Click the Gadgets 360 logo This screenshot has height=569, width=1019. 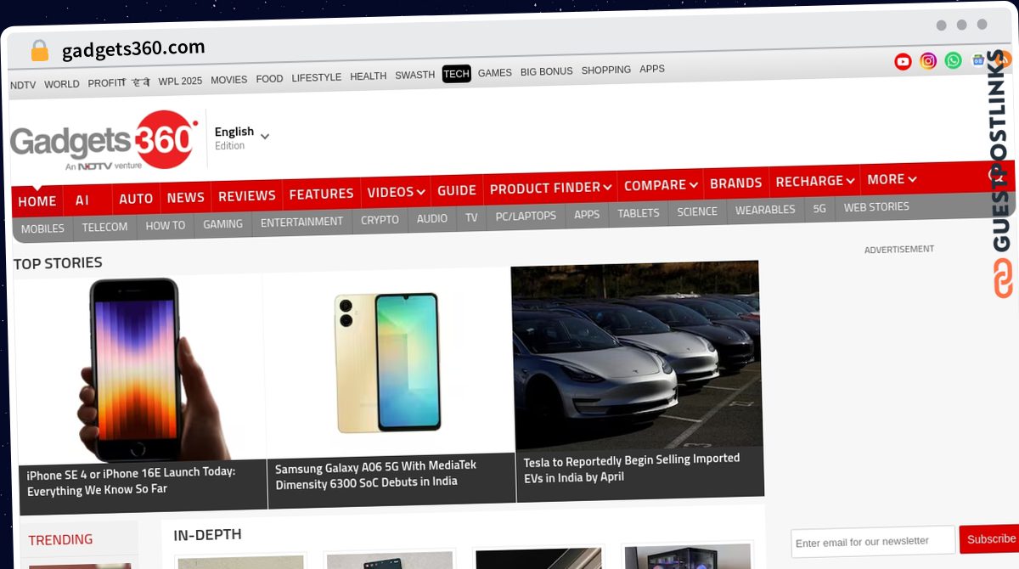104,141
